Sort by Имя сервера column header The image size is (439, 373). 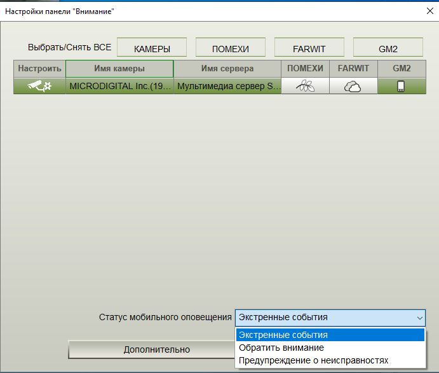point(227,69)
